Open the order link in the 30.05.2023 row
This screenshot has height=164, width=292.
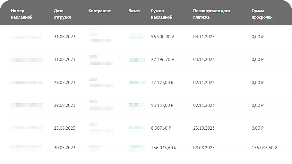pyautogui.click(x=136, y=148)
